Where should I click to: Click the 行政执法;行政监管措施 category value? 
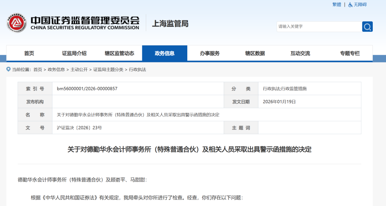pyautogui.click(x=285, y=88)
